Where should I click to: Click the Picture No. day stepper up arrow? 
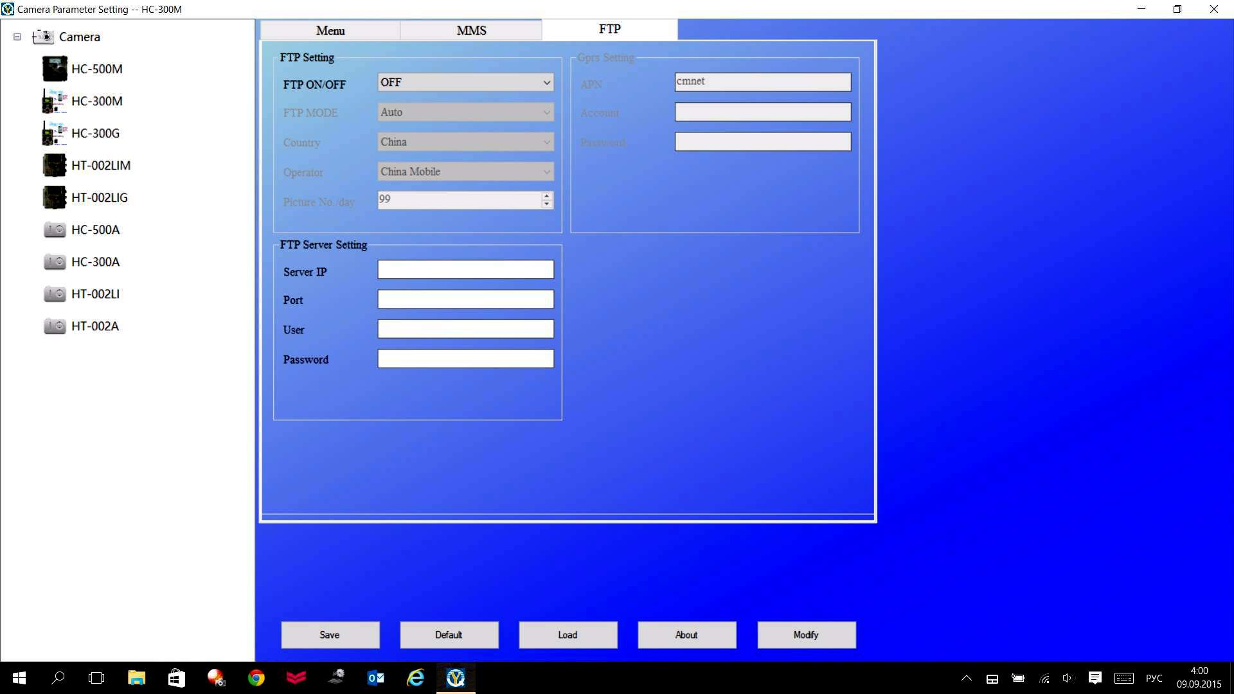[546, 195]
